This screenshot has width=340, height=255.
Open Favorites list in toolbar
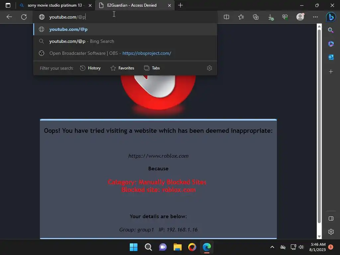pyautogui.click(x=241, y=17)
